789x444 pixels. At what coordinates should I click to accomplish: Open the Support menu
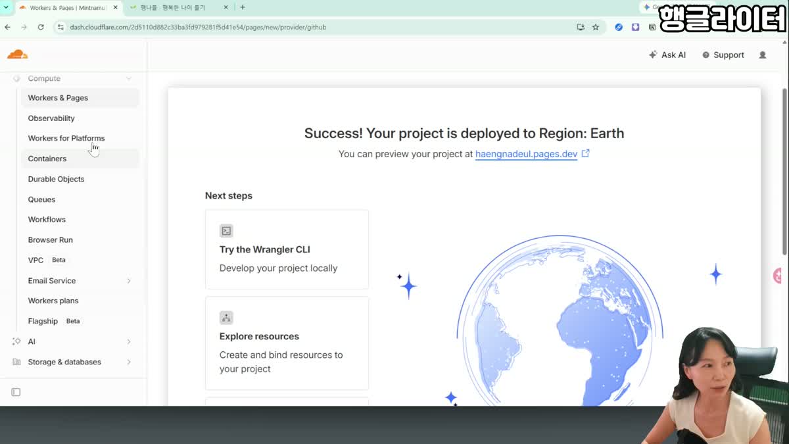pos(723,55)
